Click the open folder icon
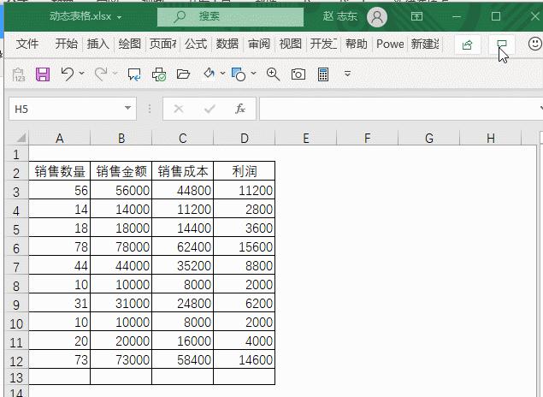This screenshot has height=397, width=543. click(183, 74)
